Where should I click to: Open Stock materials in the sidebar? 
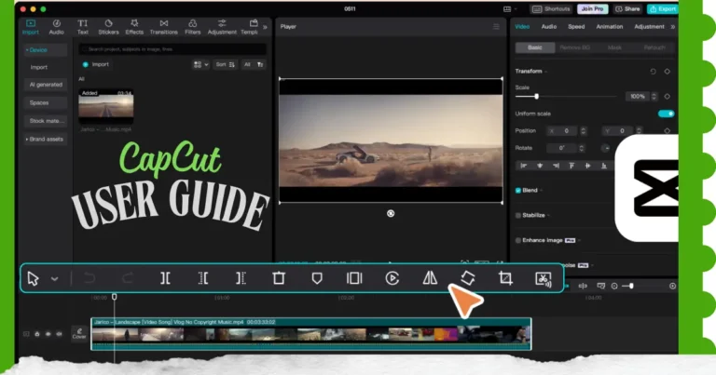(x=46, y=121)
